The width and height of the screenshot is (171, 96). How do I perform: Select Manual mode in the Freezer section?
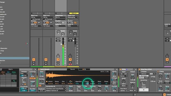pyautogui.click(x=144, y=74)
